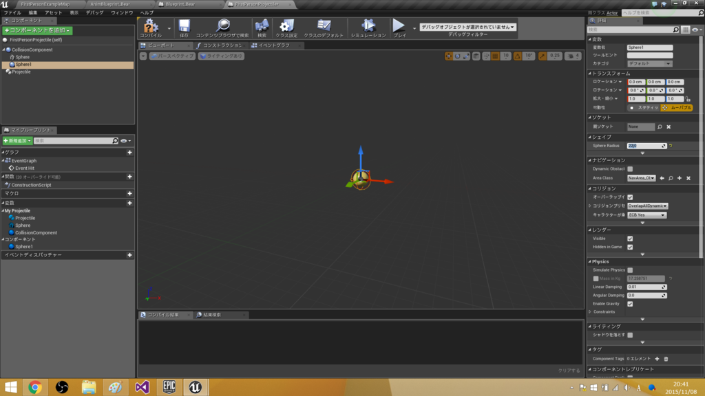Clear the Area Class with the X icon
The image size is (705, 396).
[688, 178]
